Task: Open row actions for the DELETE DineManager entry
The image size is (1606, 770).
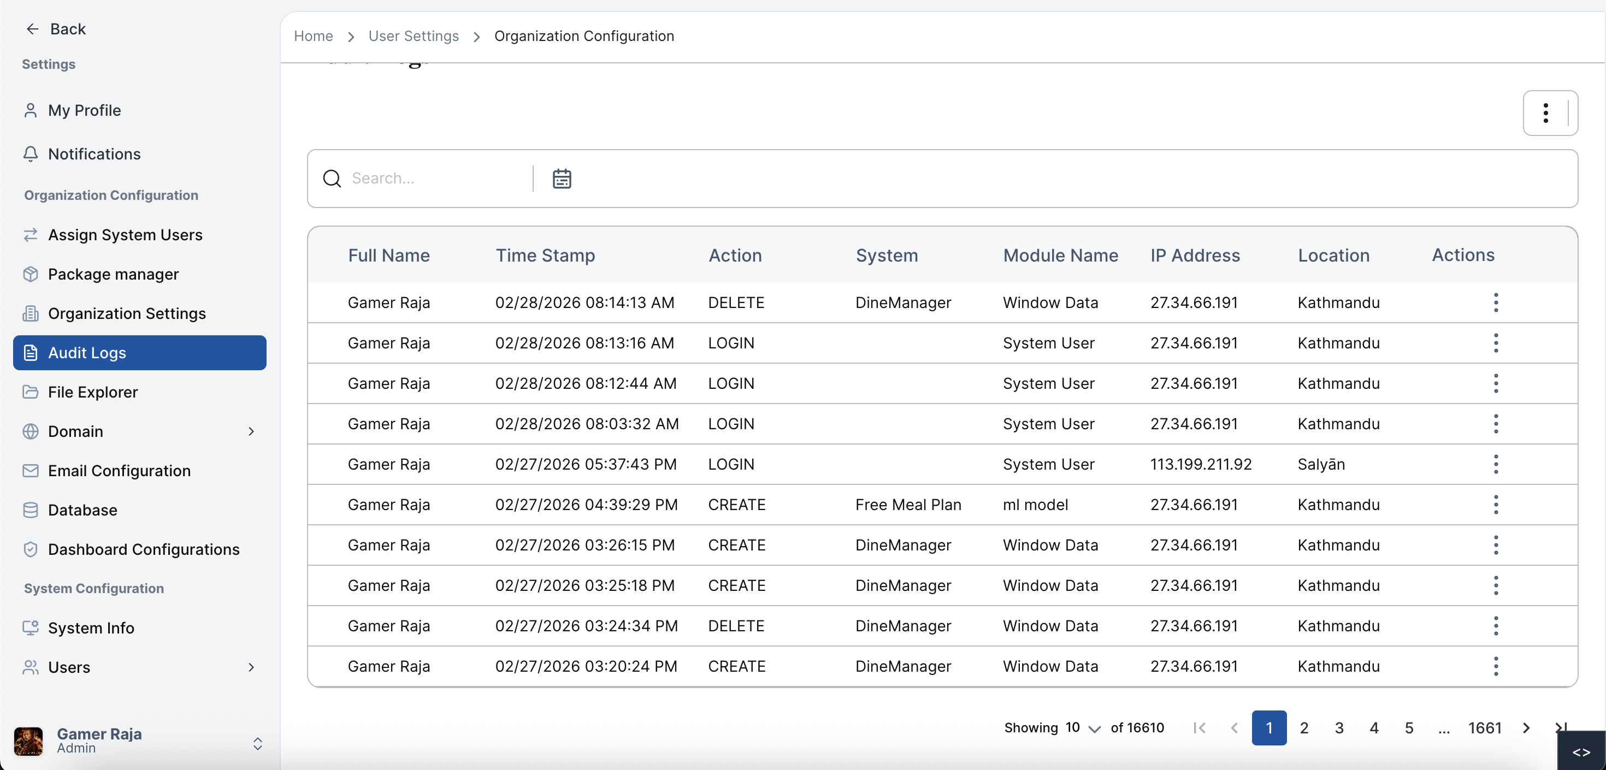Action: tap(1496, 303)
